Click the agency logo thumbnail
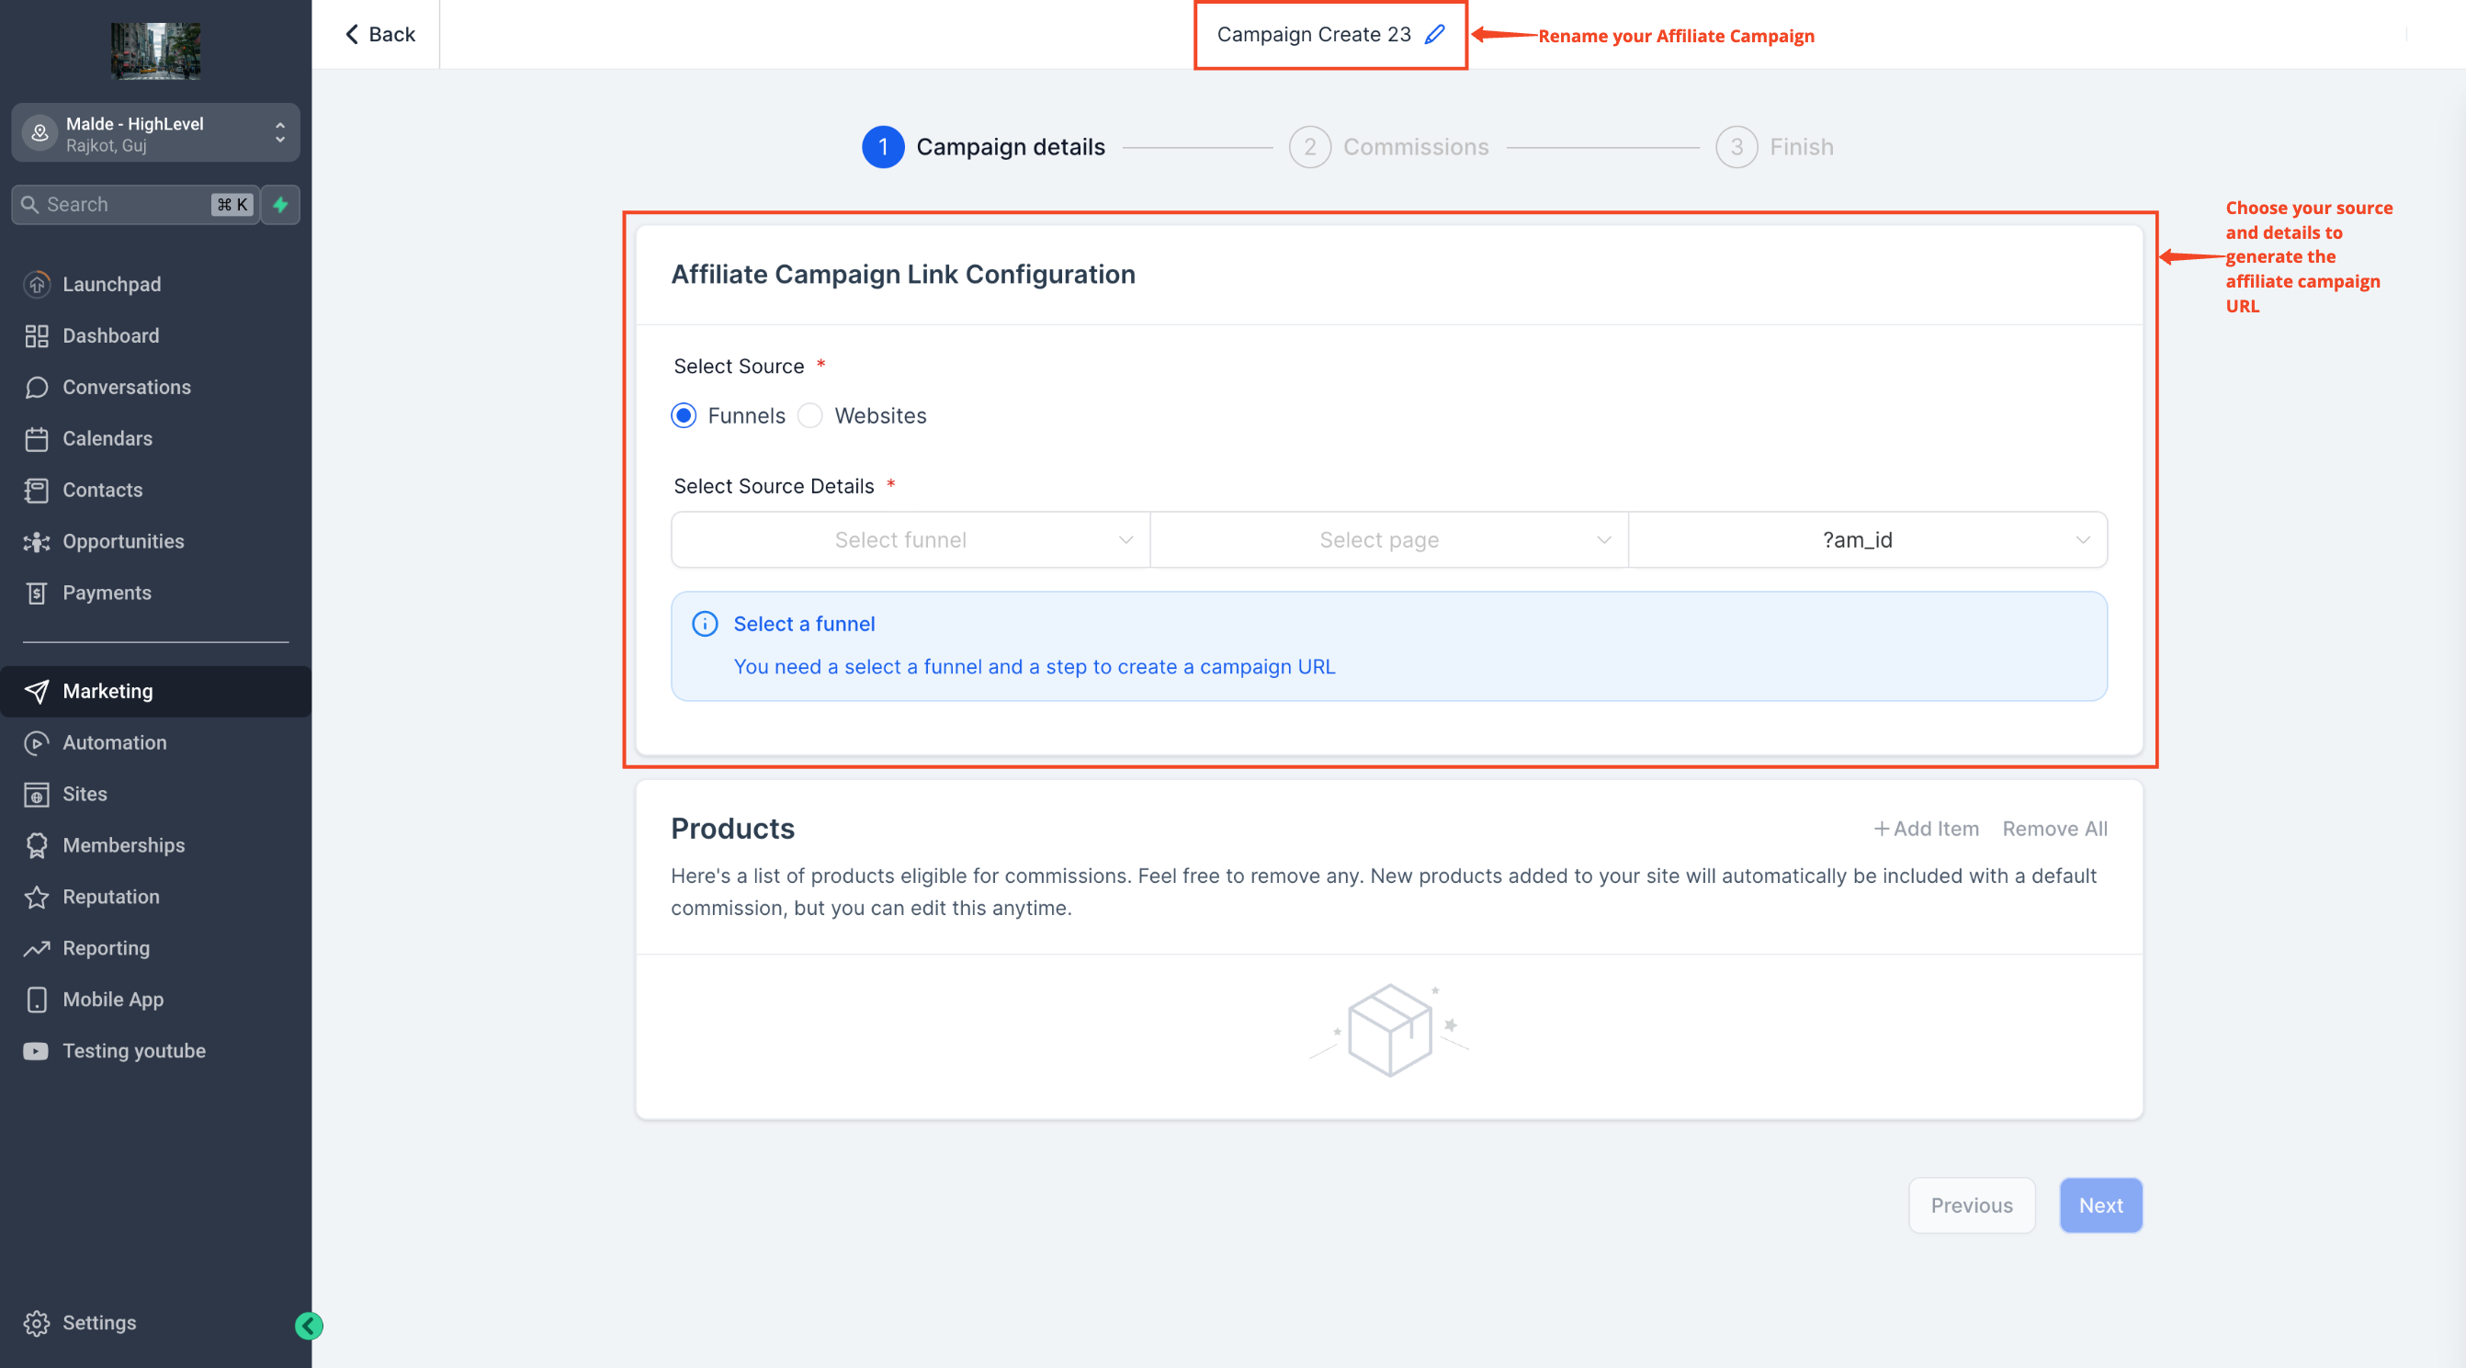 click(x=156, y=51)
